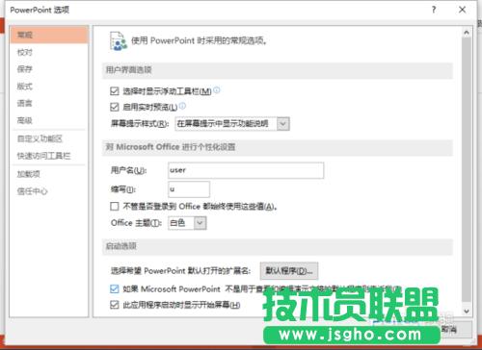Click the general options header icon

tap(118, 41)
